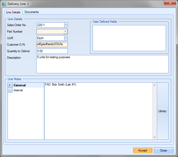Open the UoM dropdown arrow
The height and width of the screenshot is (157, 178).
(66, 38)
